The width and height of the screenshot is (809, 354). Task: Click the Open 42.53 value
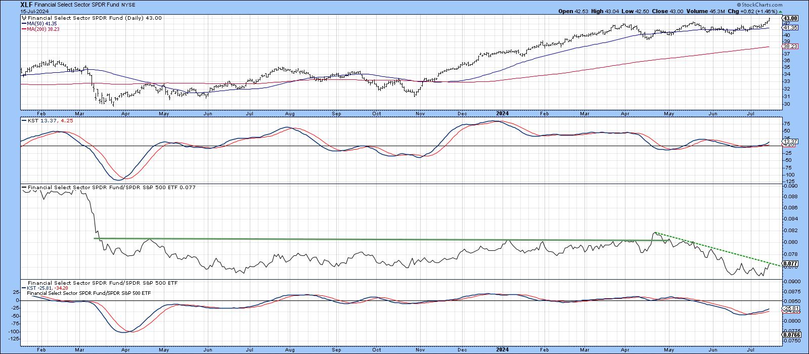(574, 12)
